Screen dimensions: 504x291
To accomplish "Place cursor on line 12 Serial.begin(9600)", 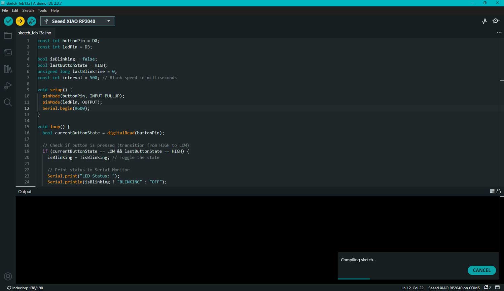I will [66, 108].
